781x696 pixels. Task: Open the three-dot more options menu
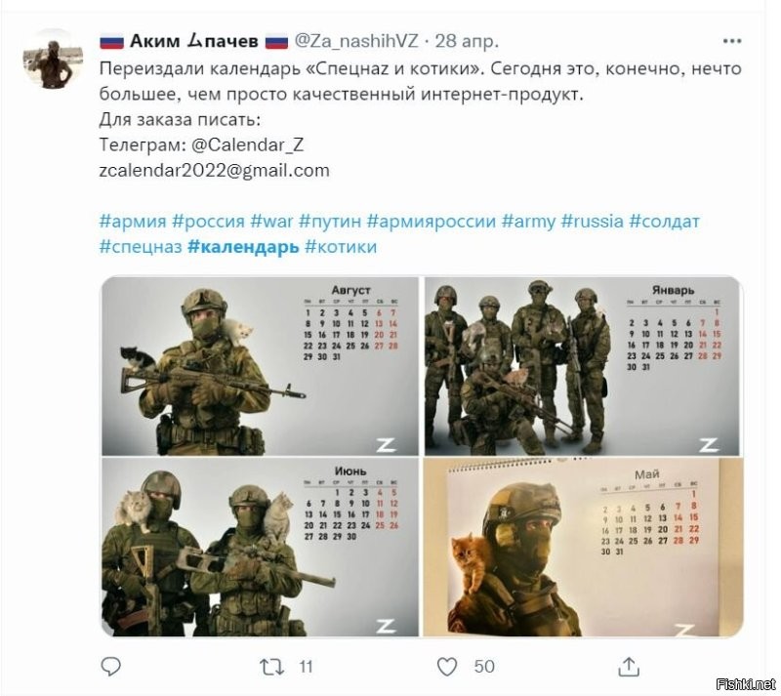pyautogui.click(x=731, y=41)
